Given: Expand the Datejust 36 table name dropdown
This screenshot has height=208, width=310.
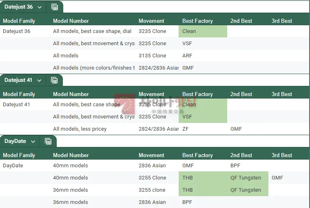Looking at the screenshot, I should point(40,7).
